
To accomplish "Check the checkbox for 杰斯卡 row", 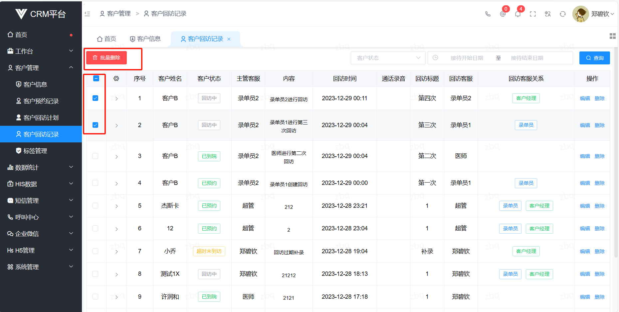I will [95, 205].
